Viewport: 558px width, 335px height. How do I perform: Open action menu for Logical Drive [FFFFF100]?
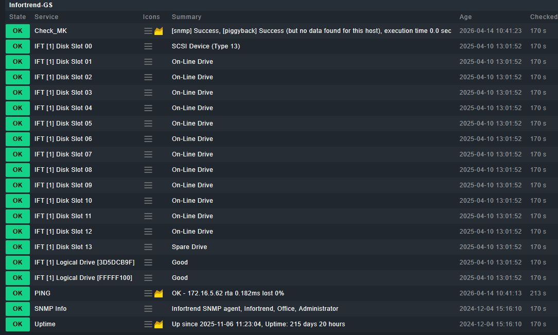tap(148, 278)
